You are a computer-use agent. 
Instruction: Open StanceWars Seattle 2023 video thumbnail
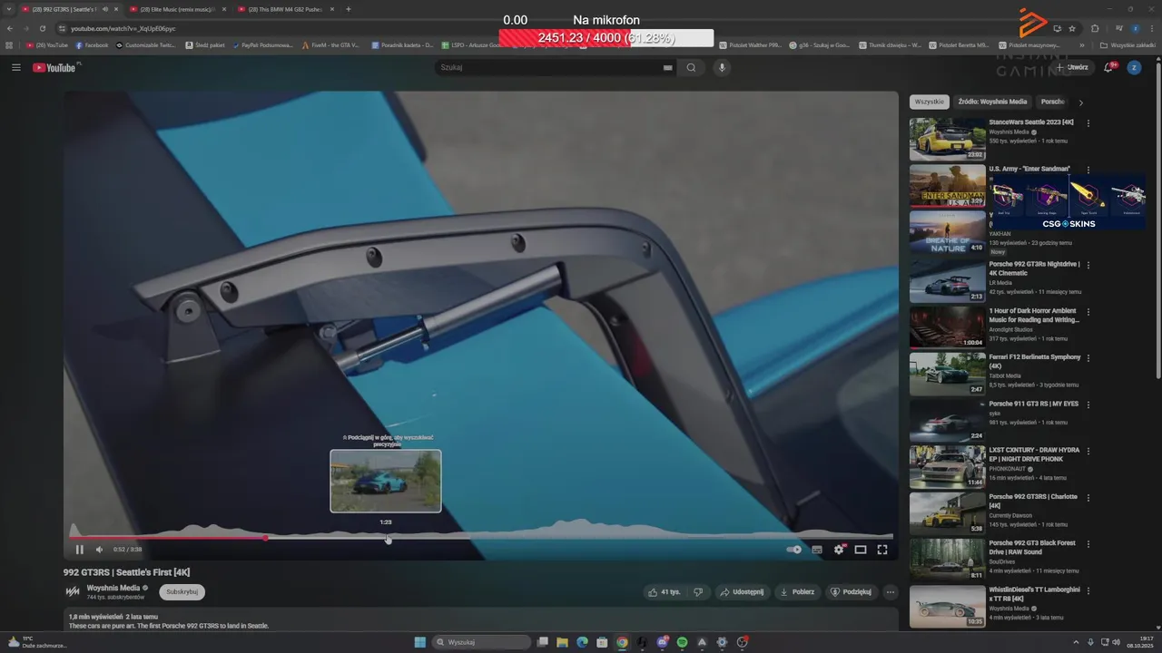pyautogui.click(x=948, y=139)
